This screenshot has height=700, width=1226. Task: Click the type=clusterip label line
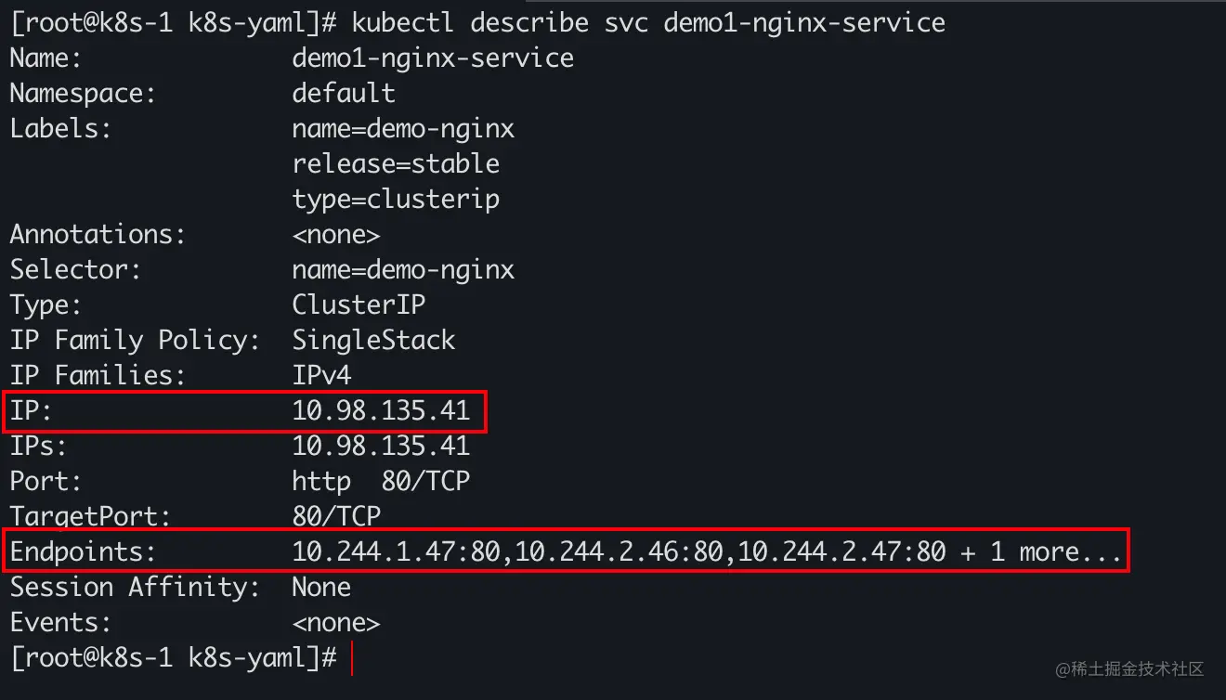pos(396,199)
